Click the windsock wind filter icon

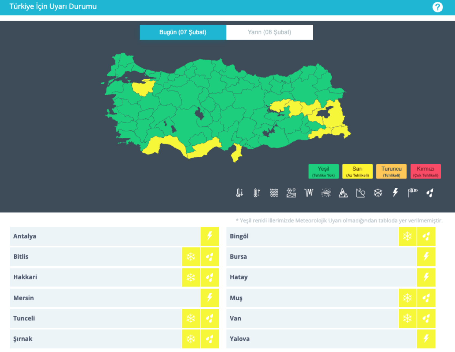[x=412, y=193]
